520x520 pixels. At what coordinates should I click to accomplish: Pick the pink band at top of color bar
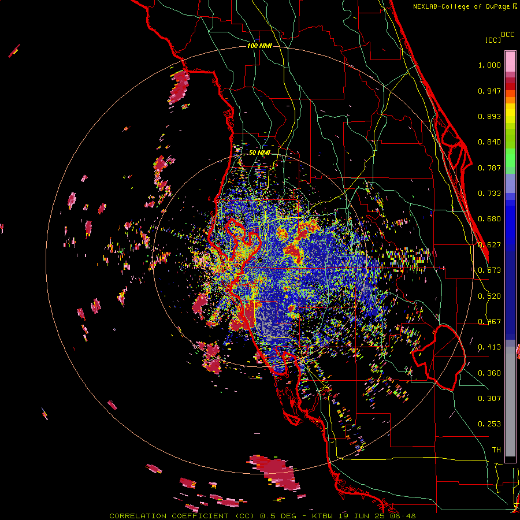click(x=510, y=62)
